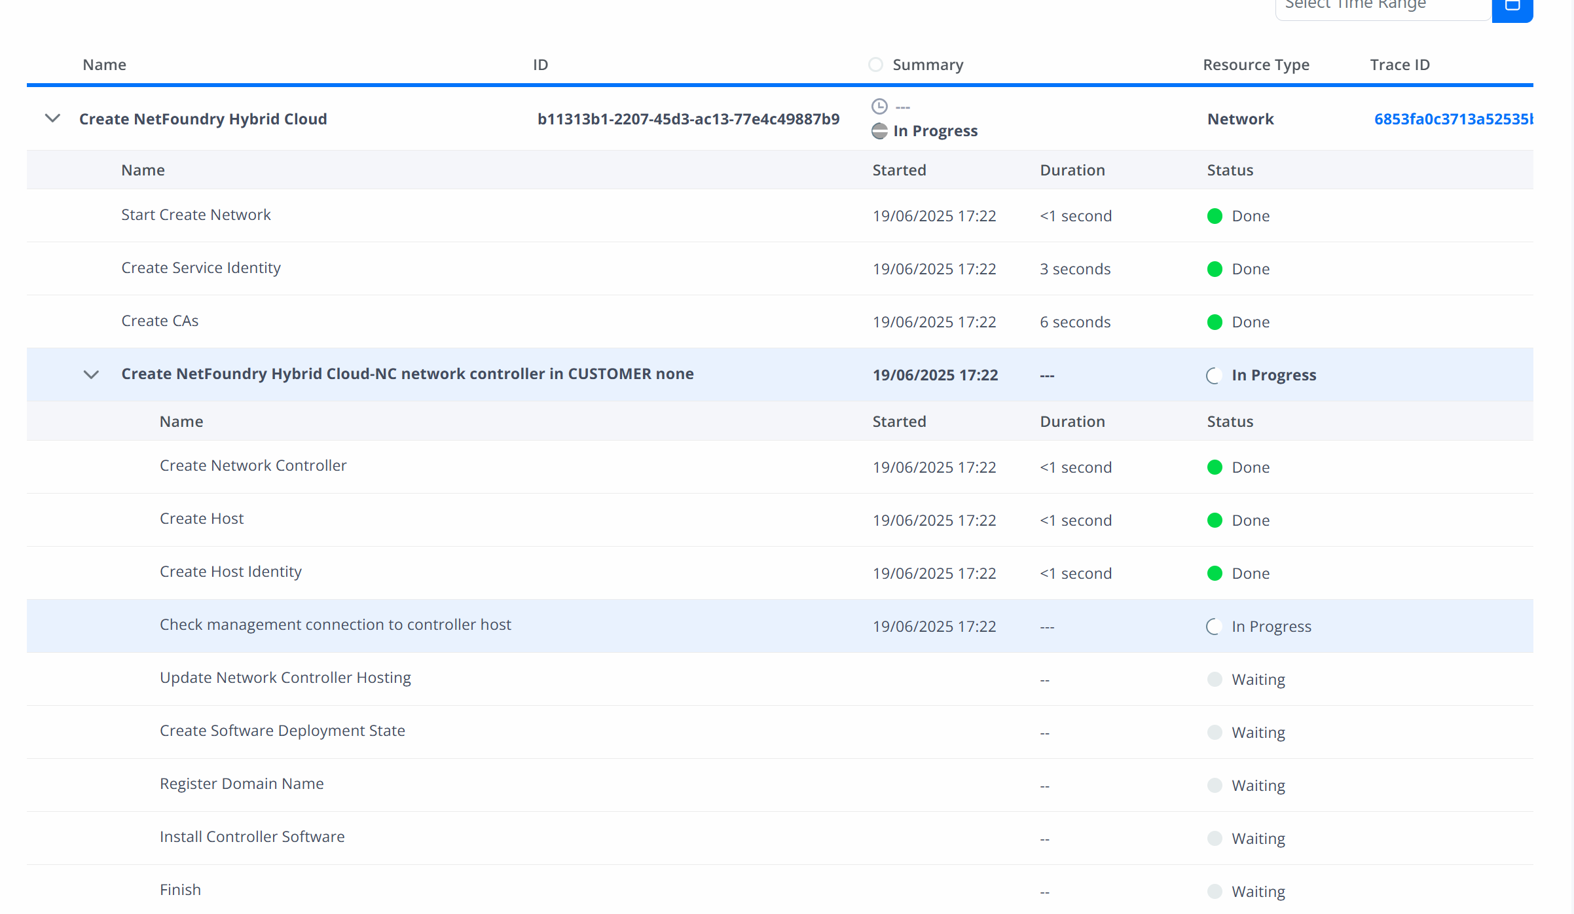Click the first nested Status column header
1574x914 pixels.
1230,170
